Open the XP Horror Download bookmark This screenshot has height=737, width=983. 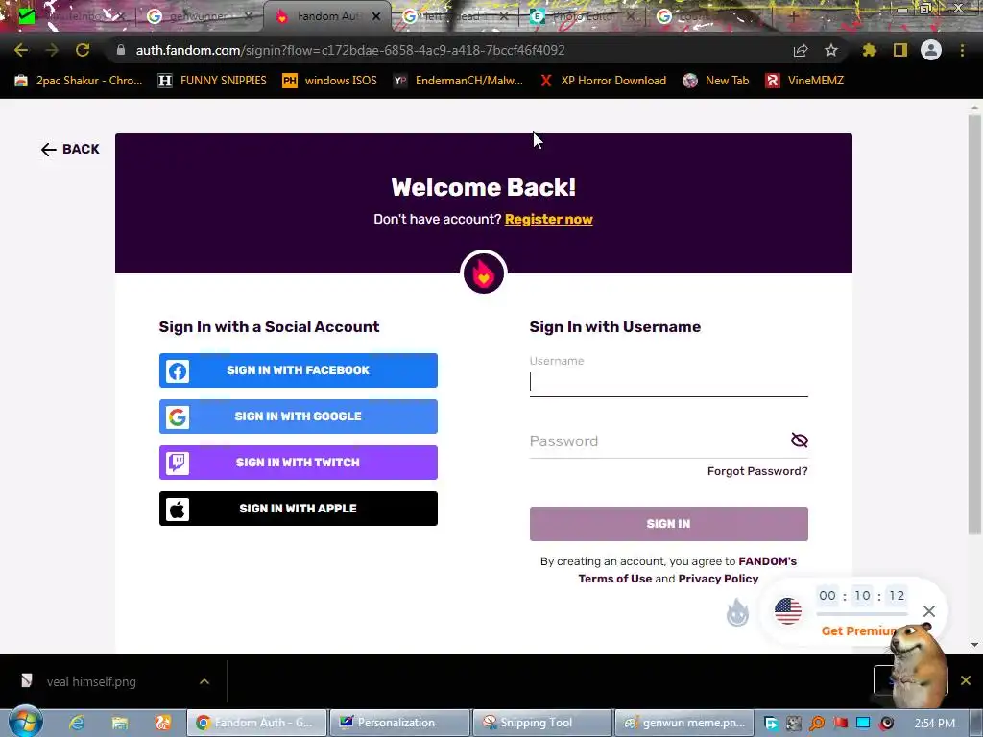(603, 81)
